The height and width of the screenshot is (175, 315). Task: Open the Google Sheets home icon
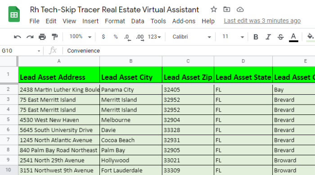(14, 14)
